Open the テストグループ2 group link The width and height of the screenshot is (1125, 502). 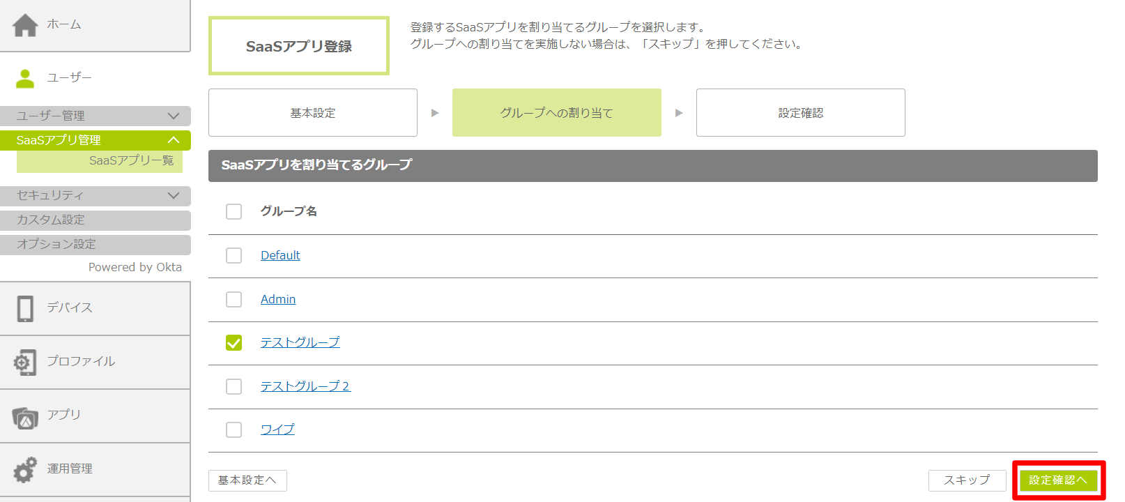(305, 386)
